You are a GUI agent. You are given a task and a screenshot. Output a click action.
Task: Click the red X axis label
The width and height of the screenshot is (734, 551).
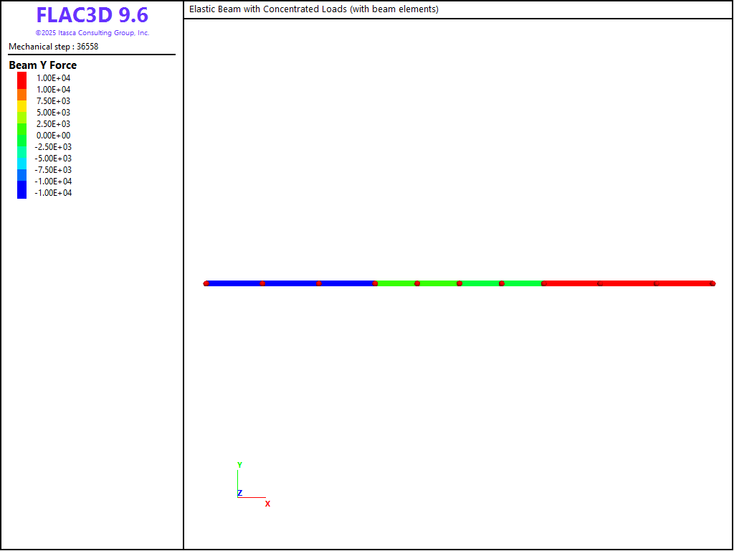tap(267, 504)
